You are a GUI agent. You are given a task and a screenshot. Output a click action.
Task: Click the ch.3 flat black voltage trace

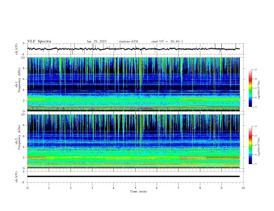[x=133, y=177]
